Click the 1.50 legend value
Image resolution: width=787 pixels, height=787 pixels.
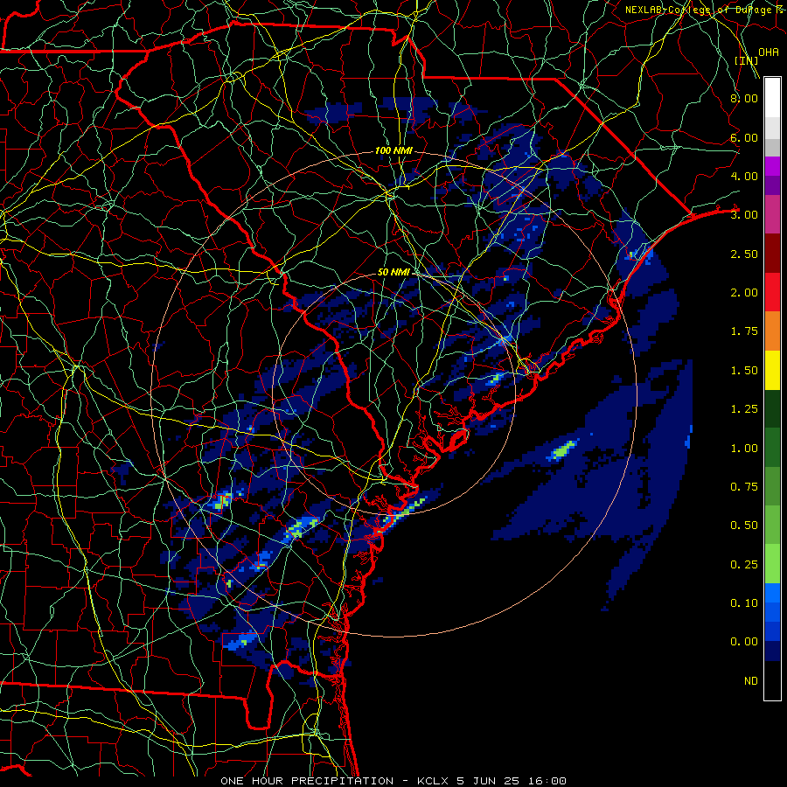(x=744, y=371)
